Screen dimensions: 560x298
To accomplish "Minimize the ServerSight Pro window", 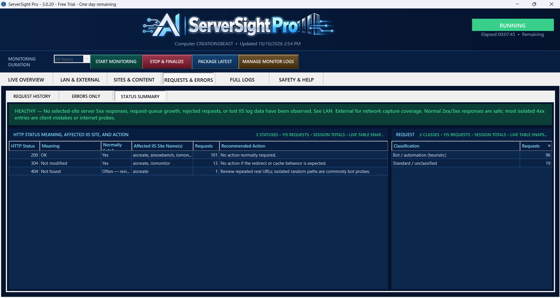I will click(517, 4).
